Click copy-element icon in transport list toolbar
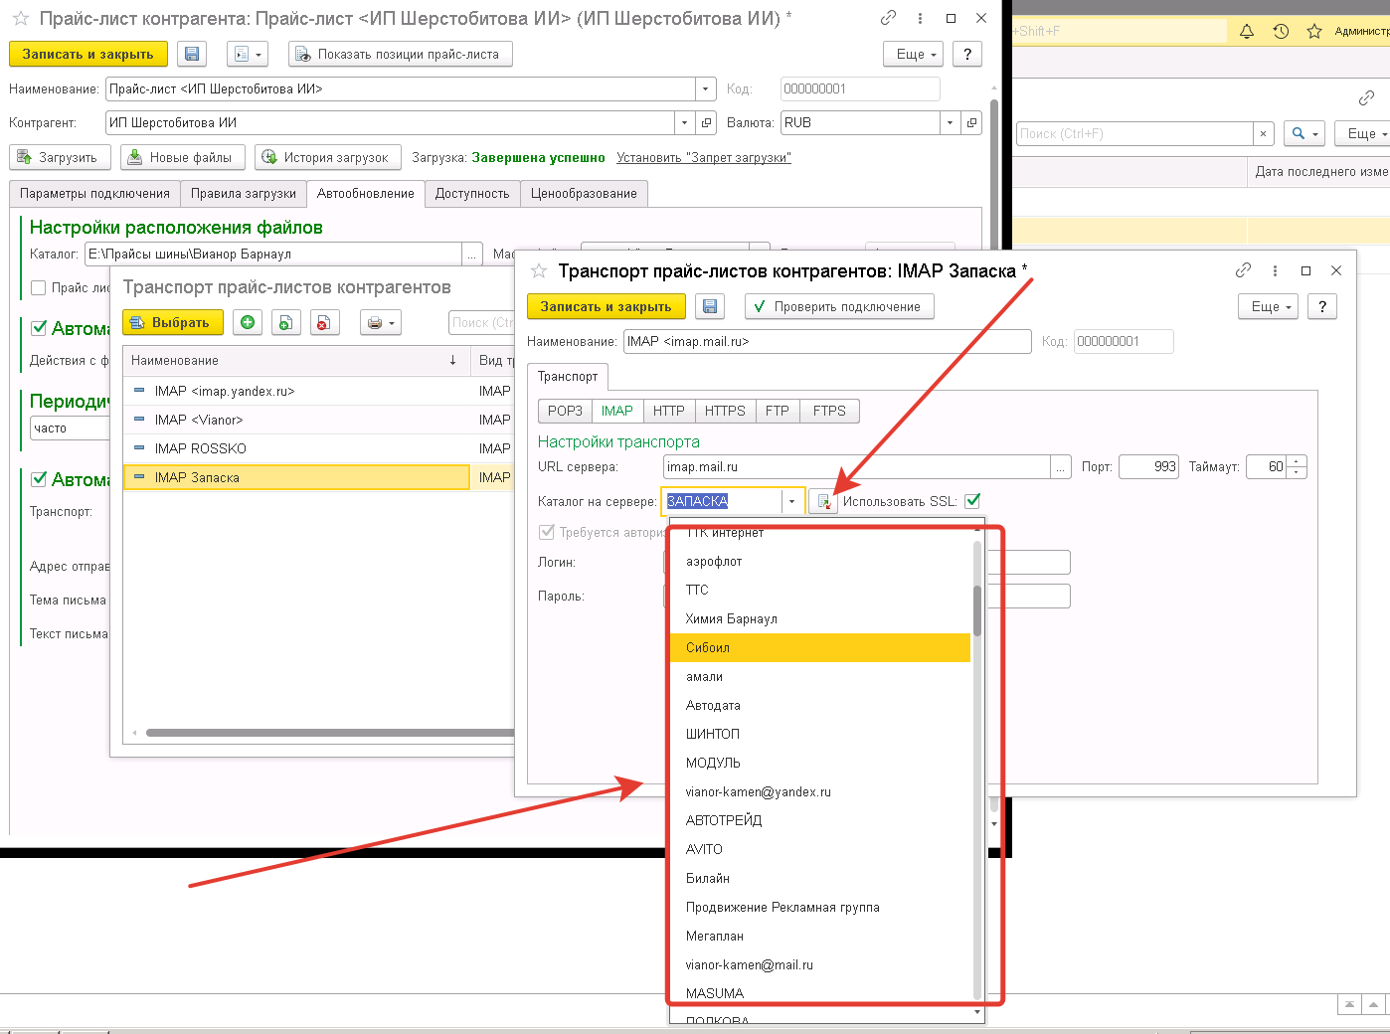 point(285,322)
